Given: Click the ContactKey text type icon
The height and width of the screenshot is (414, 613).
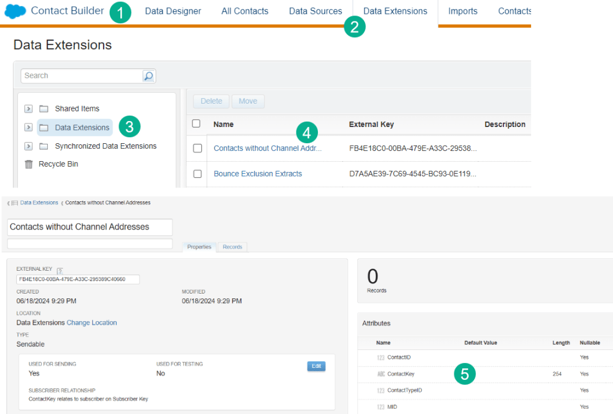Looking at the screenshot, I should coord(381,374).
